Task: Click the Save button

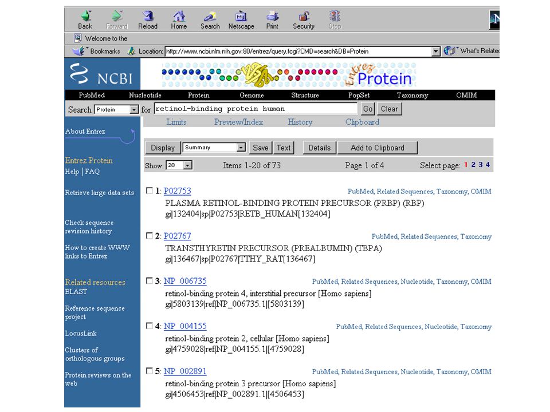Action: pyautogui.click(x=261, y=148)
